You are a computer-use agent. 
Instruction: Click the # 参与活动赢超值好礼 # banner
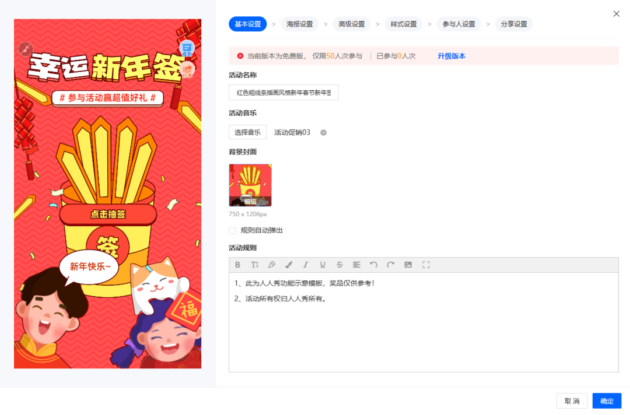[108, 97]
